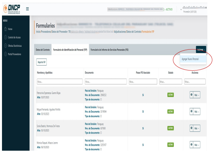This screenshot has width=214, height=154.
Task: Focus the Nombres y Apellidos filter field
Action: pos(60,82)
